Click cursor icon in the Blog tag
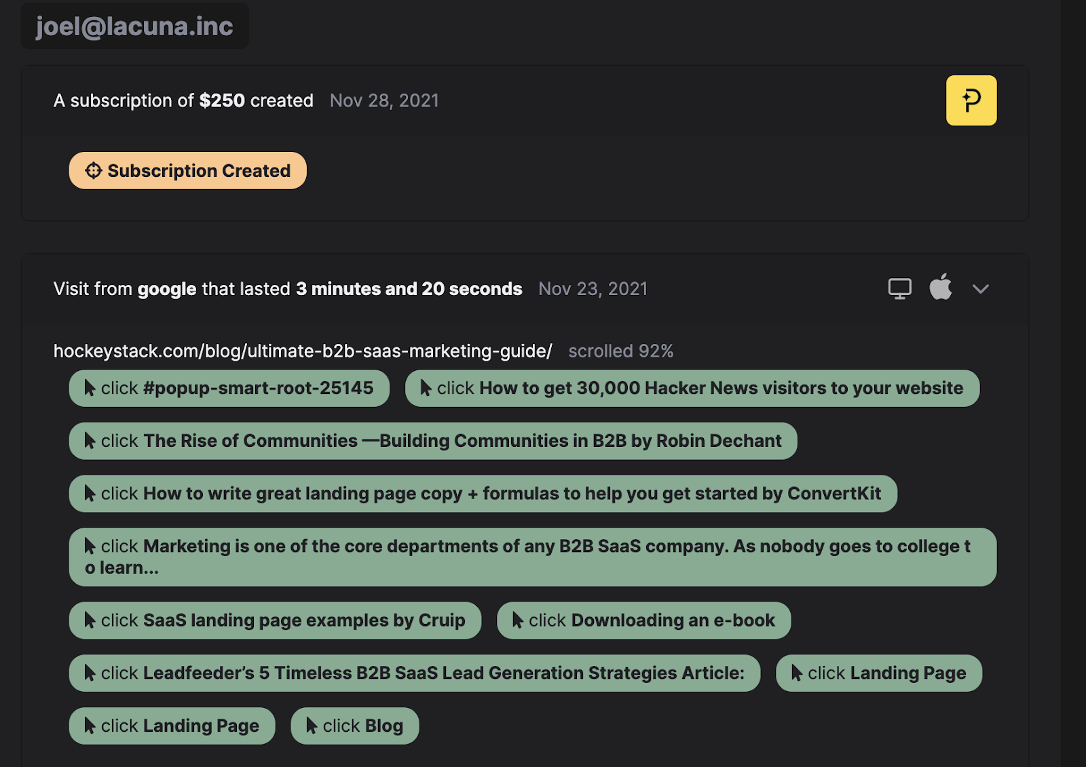 click(312, 726)
